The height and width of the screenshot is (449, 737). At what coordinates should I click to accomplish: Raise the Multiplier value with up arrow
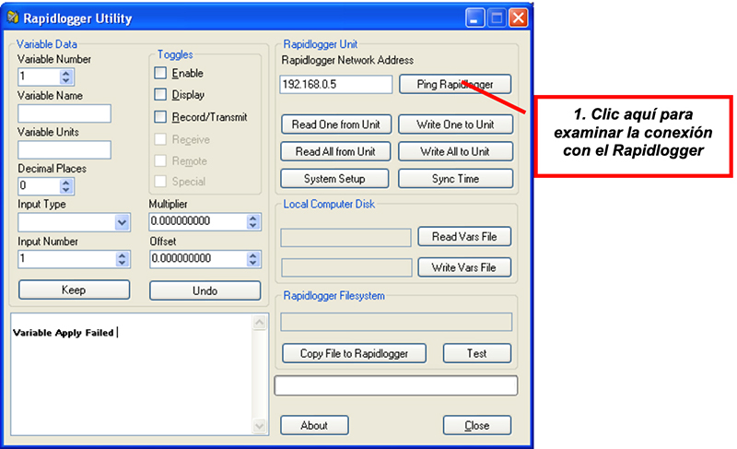253,219
